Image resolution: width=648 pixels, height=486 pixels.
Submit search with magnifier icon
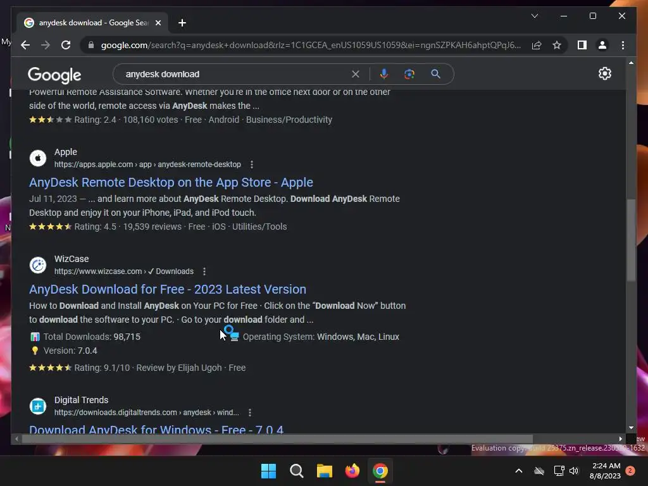(435, 74)
